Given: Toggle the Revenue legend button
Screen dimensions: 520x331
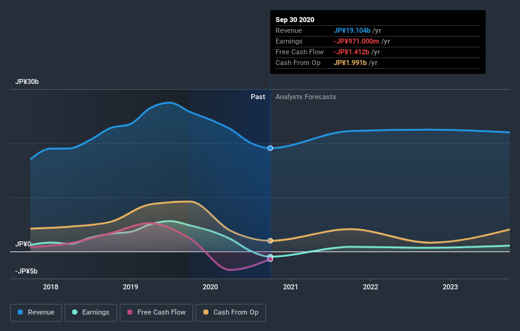Looking at the screenshot, I should pos(36,313).
